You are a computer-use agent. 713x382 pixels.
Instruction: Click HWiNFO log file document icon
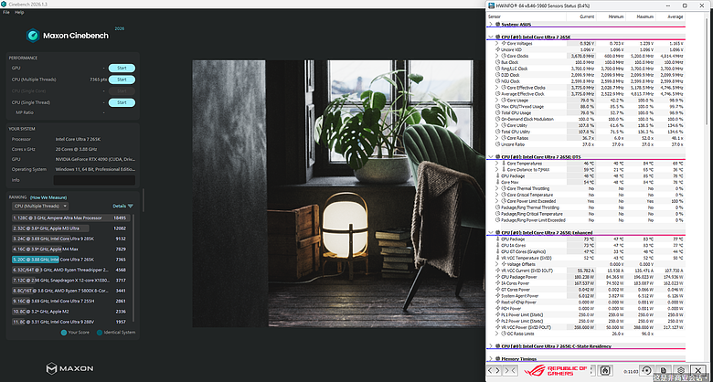click(664, 371)
